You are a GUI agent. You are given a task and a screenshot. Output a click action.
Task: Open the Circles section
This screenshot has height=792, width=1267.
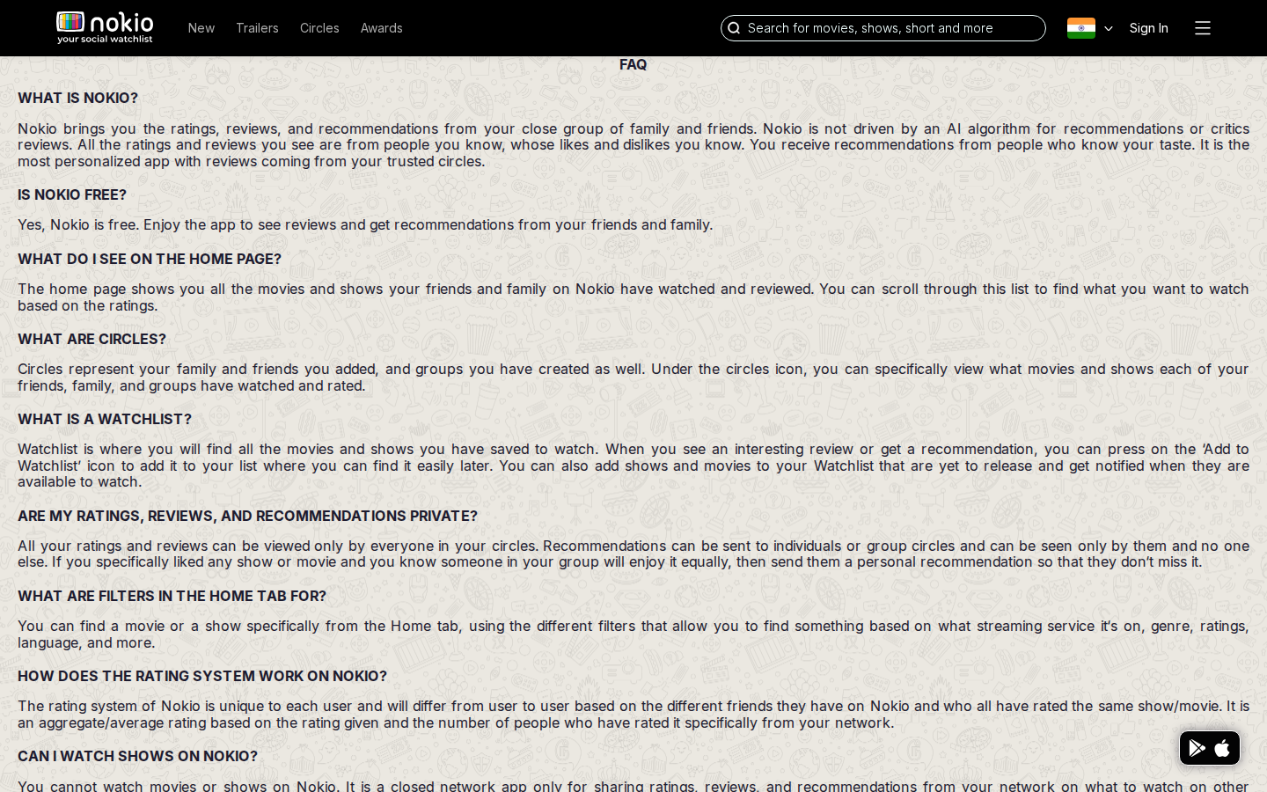tap(319, 28)
